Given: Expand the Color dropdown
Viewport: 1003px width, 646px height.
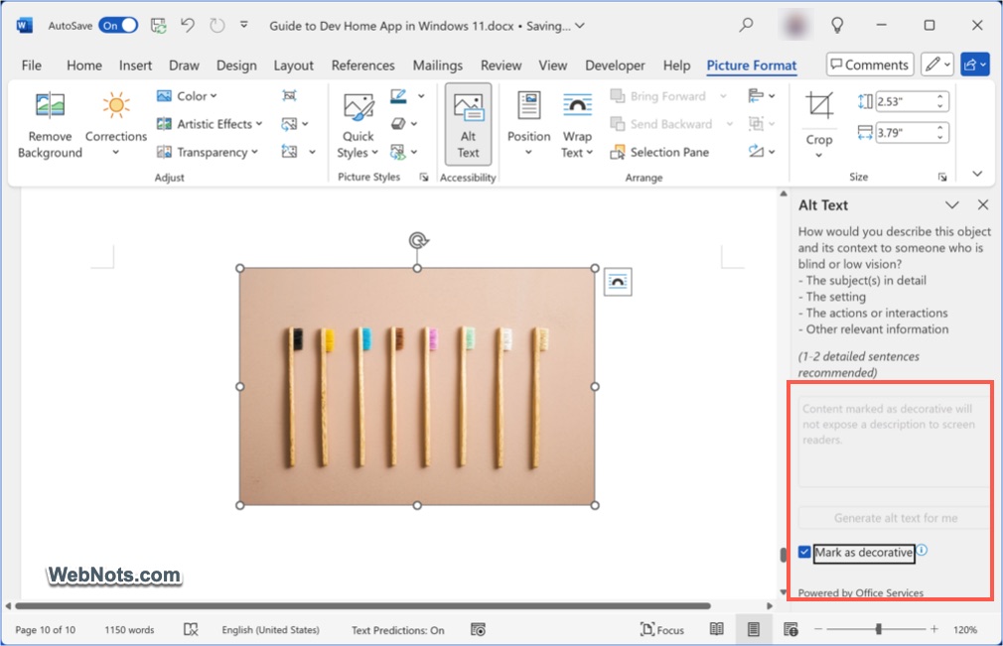Looking at the screenshot, I should pos(214,96).
